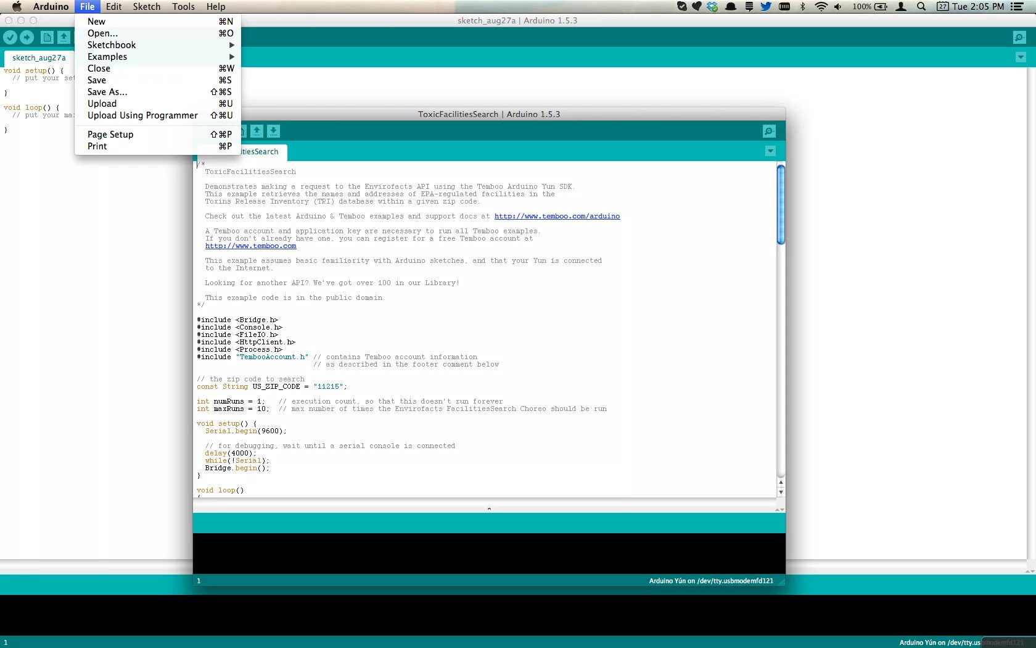Upload the sketch with the arrow toolbar icon
Viewport: 1036px width, 648px height.
point(27,37)
